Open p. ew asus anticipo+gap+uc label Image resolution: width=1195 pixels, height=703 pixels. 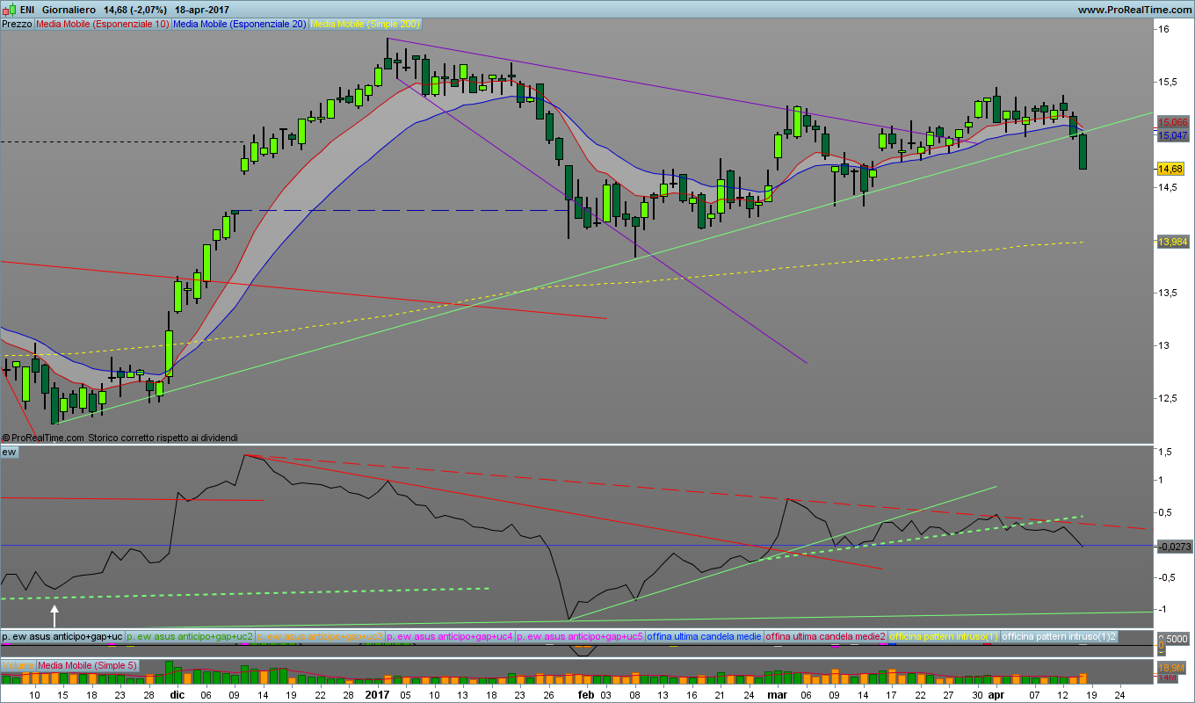coord(62,635)
